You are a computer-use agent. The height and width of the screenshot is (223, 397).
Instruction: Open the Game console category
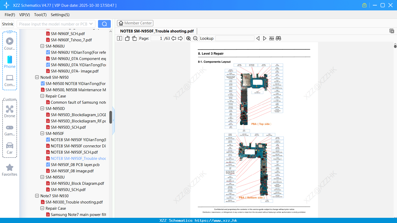click(x=10, y=130)
